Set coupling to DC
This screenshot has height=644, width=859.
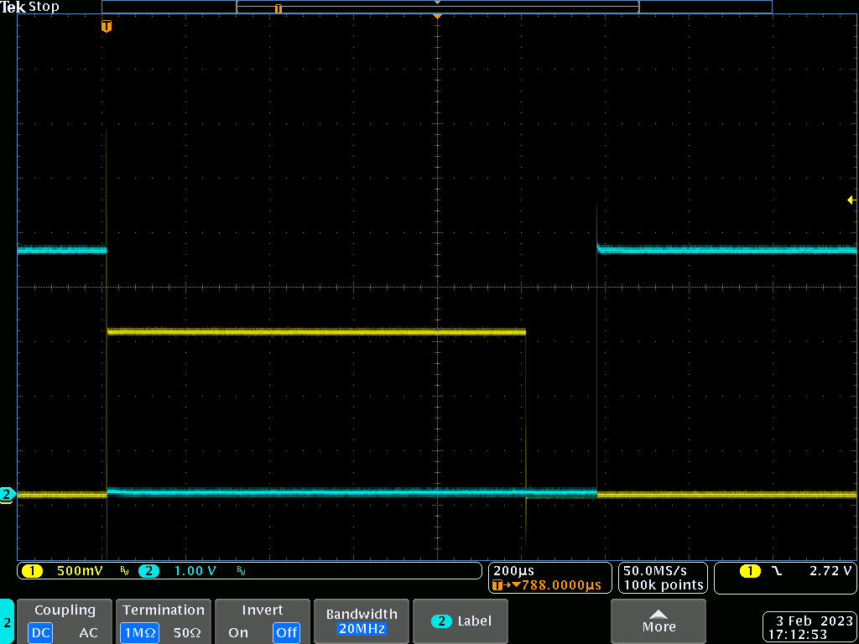[40, 633]
